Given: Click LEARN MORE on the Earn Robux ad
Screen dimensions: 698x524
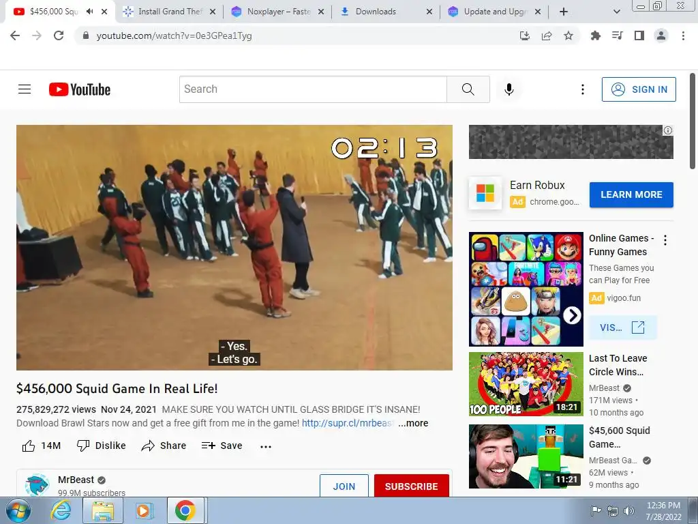Looking at the screenshot, I should click(631, 194).
